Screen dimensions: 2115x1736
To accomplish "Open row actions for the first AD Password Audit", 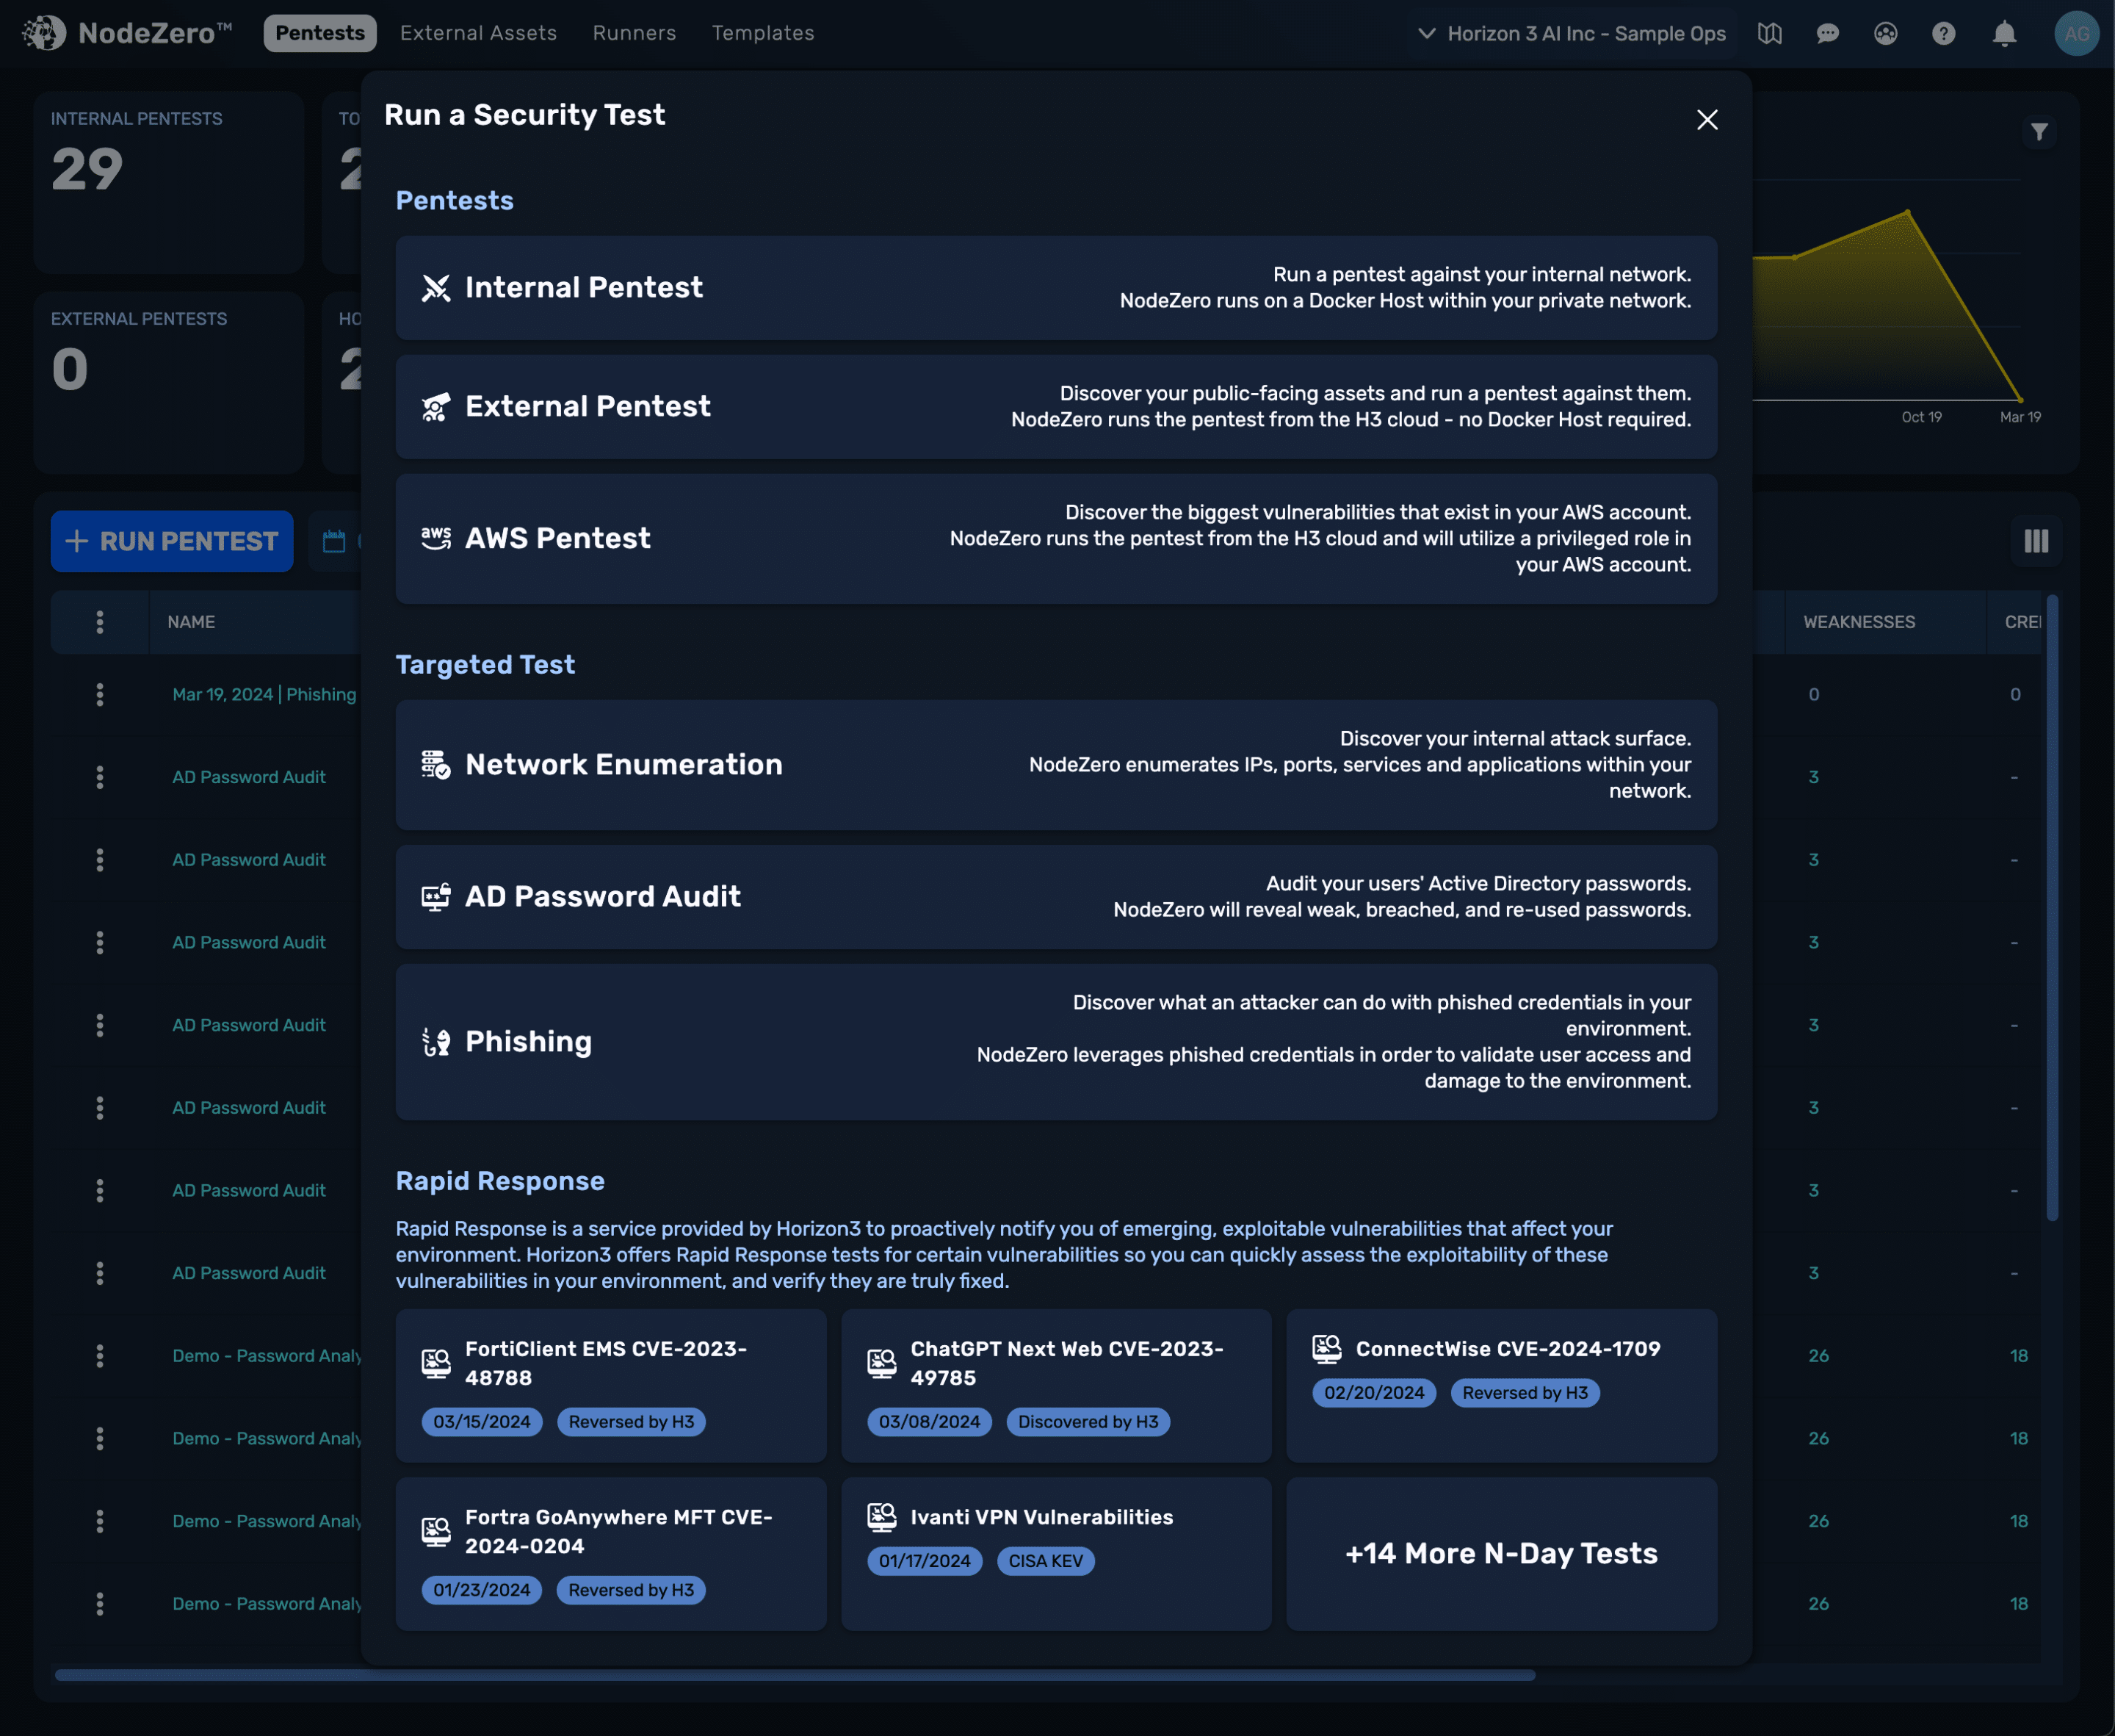I will [x=100, y=777].
